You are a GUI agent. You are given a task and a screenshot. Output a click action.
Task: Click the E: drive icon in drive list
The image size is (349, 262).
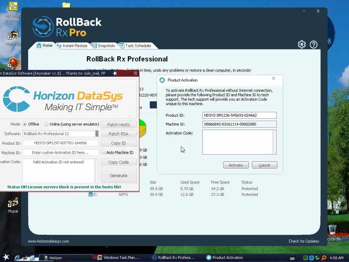click(x=90, y=194)
